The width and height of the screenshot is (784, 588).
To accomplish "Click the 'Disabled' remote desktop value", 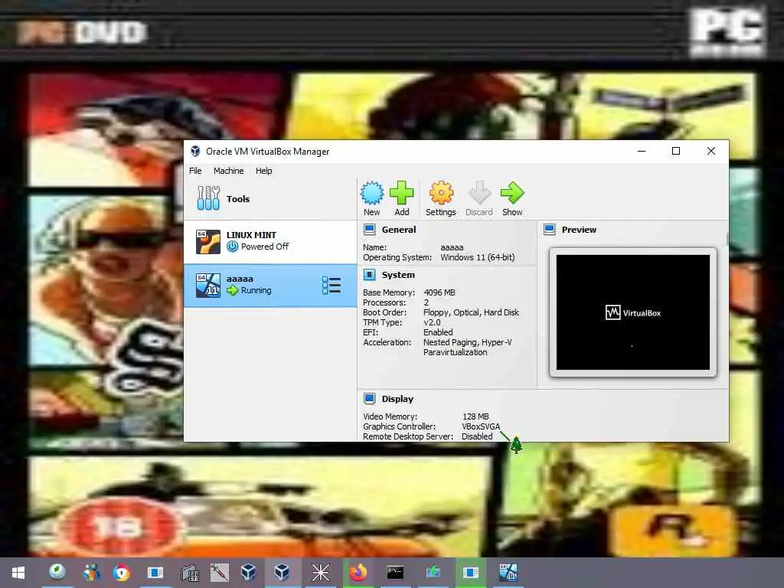I will point(477,436).
